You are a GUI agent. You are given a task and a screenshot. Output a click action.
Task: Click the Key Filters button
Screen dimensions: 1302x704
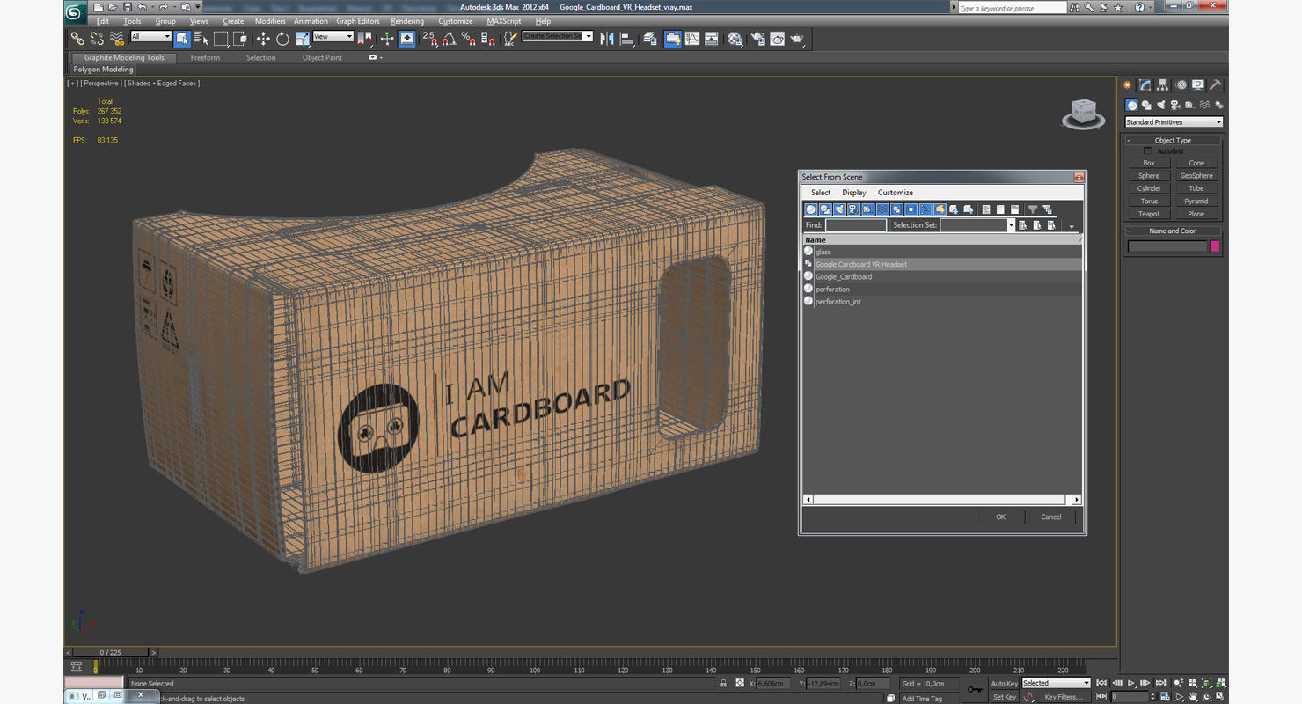[x=1063, y=697]
